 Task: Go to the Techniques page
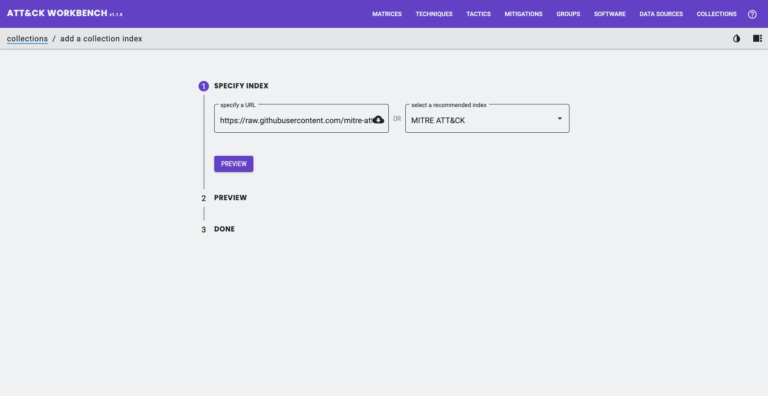point(434,14)
